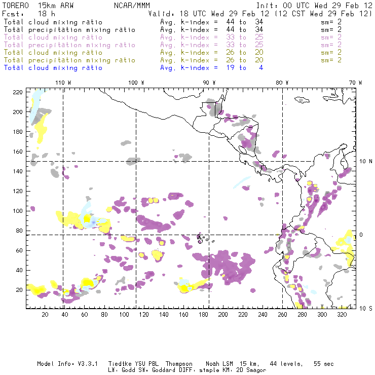Viewport: 375px width, 375px height.
Task: Select the '10 N' latitude label
Action: tap(366, 162)
